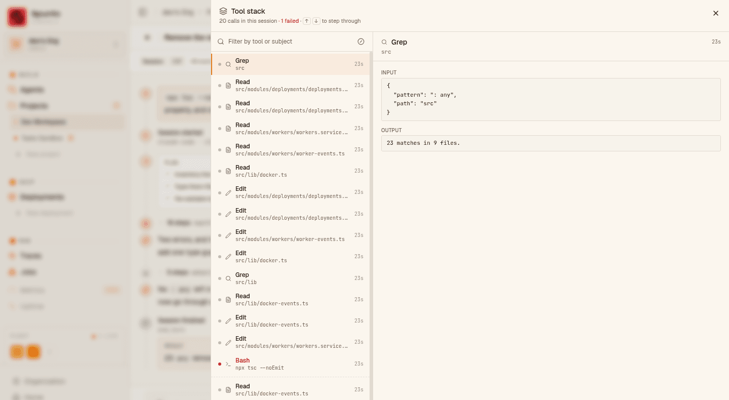Click the file icon on Read worker-events.ts row
The image size is (729, 400).
(228, 150)
